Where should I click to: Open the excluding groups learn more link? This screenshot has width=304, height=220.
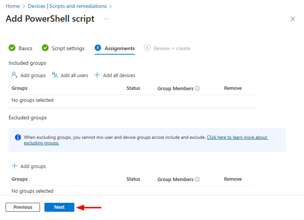[237, 137]
